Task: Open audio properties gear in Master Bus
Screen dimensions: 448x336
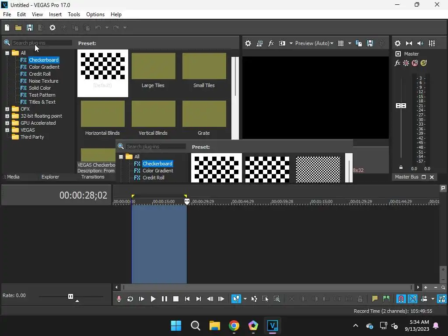Action: pos(398,43)
